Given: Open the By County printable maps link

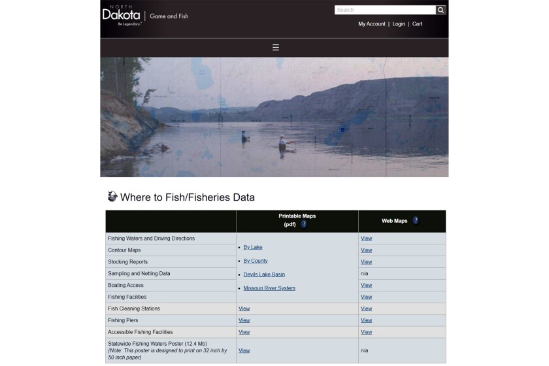Looking at the screenshot, I should (256, 261).
